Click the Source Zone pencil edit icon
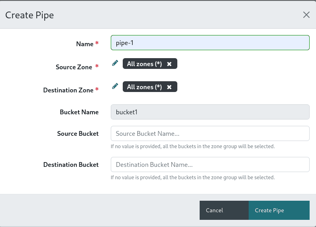Viewport: 316px width, 227px height. coord(115,63)
